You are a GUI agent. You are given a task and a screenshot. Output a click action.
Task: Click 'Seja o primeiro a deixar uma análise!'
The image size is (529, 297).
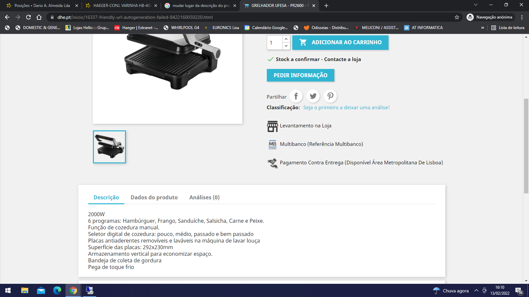[x=346, y=108]
